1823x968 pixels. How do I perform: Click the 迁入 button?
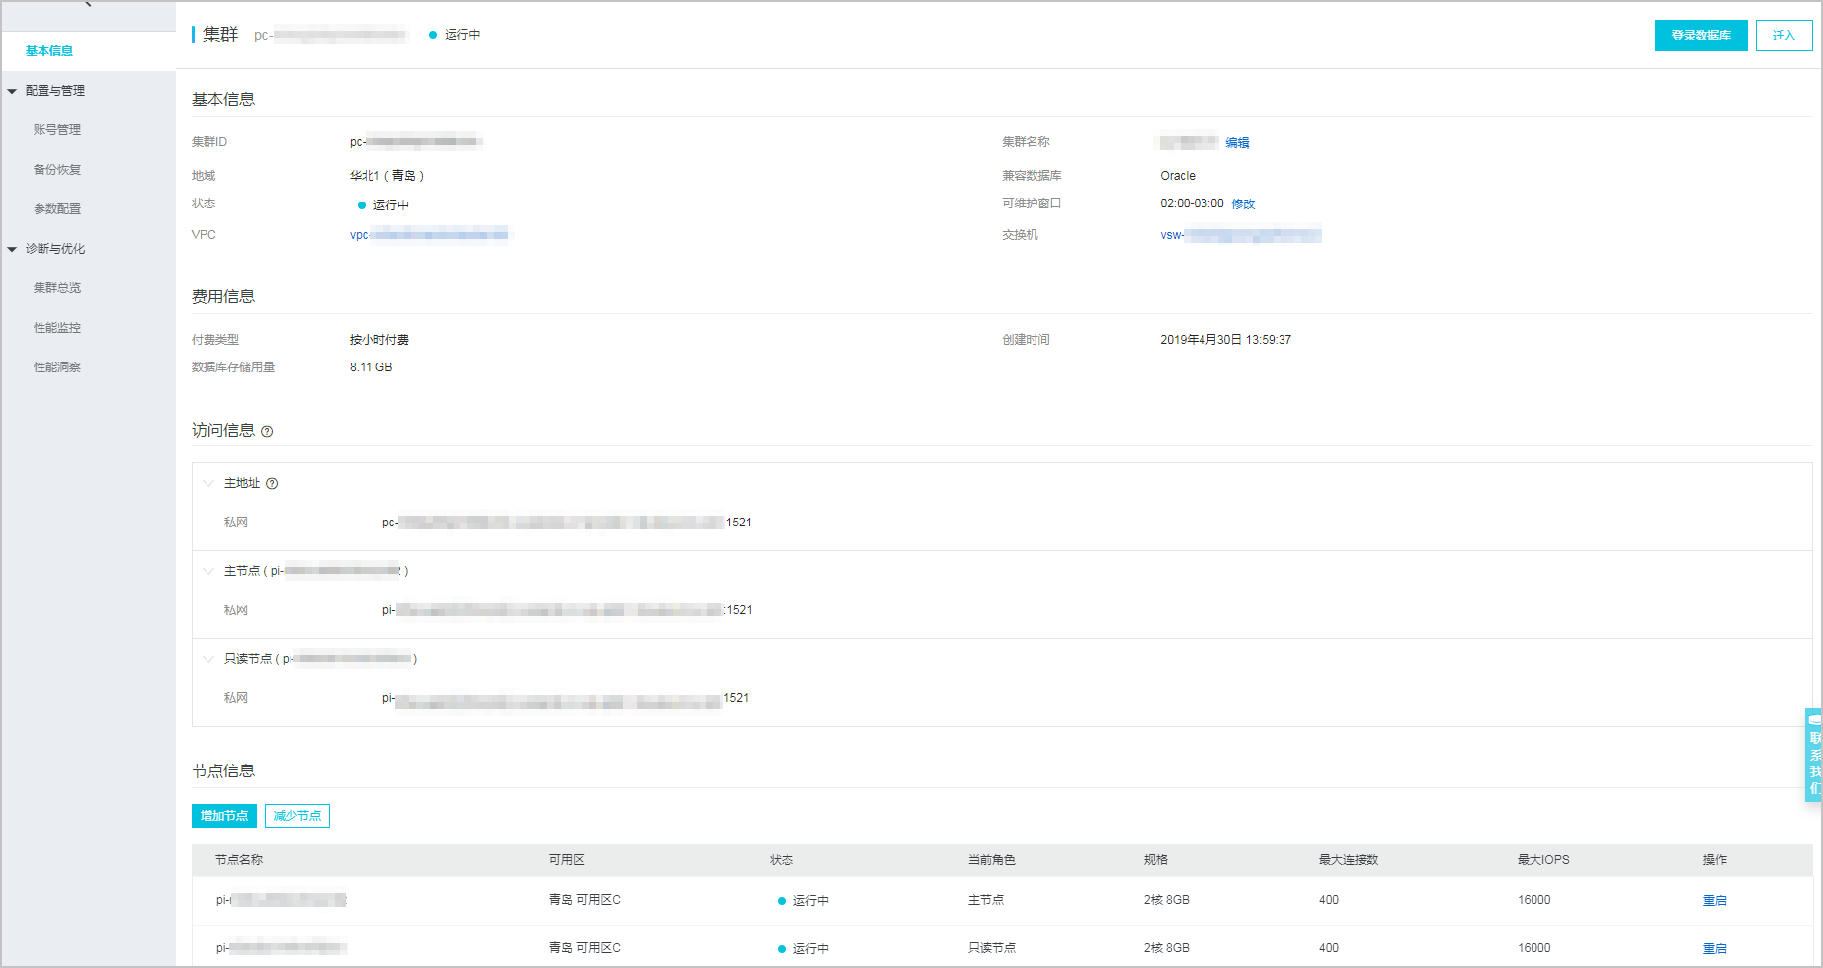point(1783,36)
